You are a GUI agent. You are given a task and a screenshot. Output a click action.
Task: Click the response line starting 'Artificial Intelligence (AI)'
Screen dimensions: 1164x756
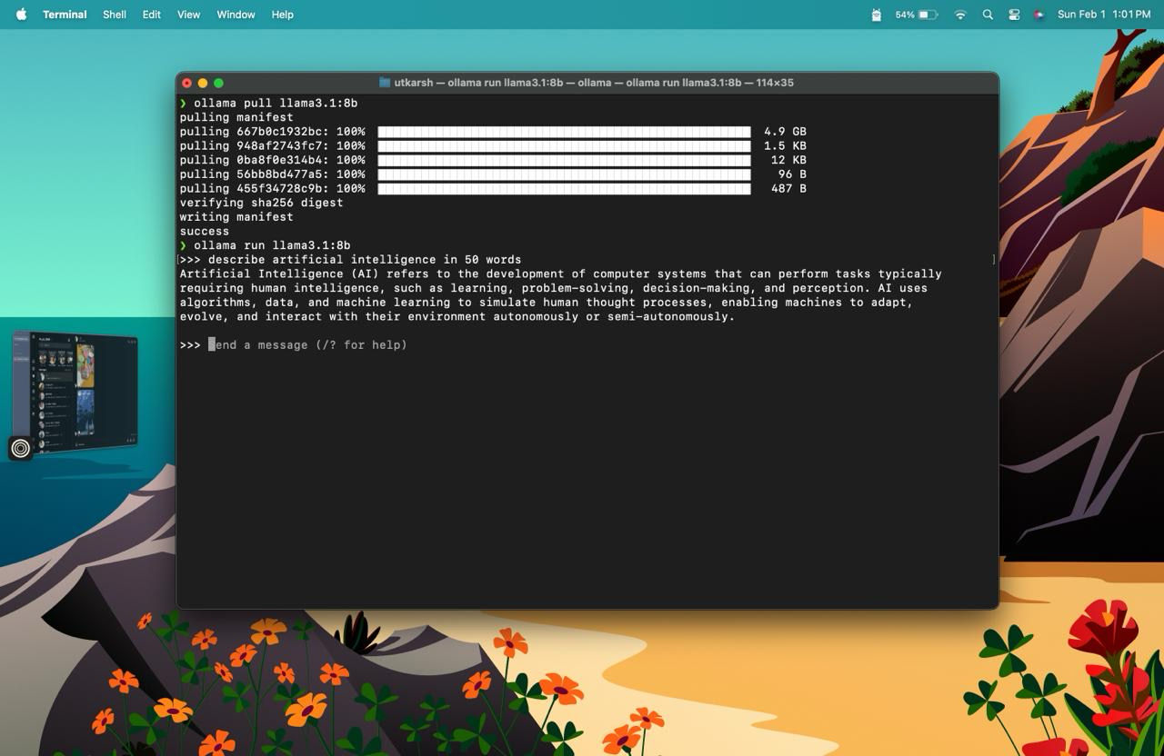[560, 274]
